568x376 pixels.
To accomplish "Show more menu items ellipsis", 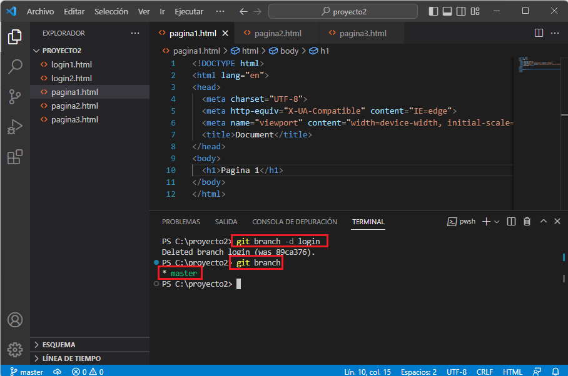I will [220, 12].
